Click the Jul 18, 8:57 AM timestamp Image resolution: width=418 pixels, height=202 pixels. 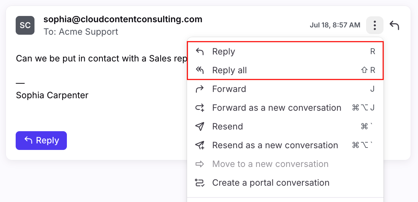[x=335, y=25]
